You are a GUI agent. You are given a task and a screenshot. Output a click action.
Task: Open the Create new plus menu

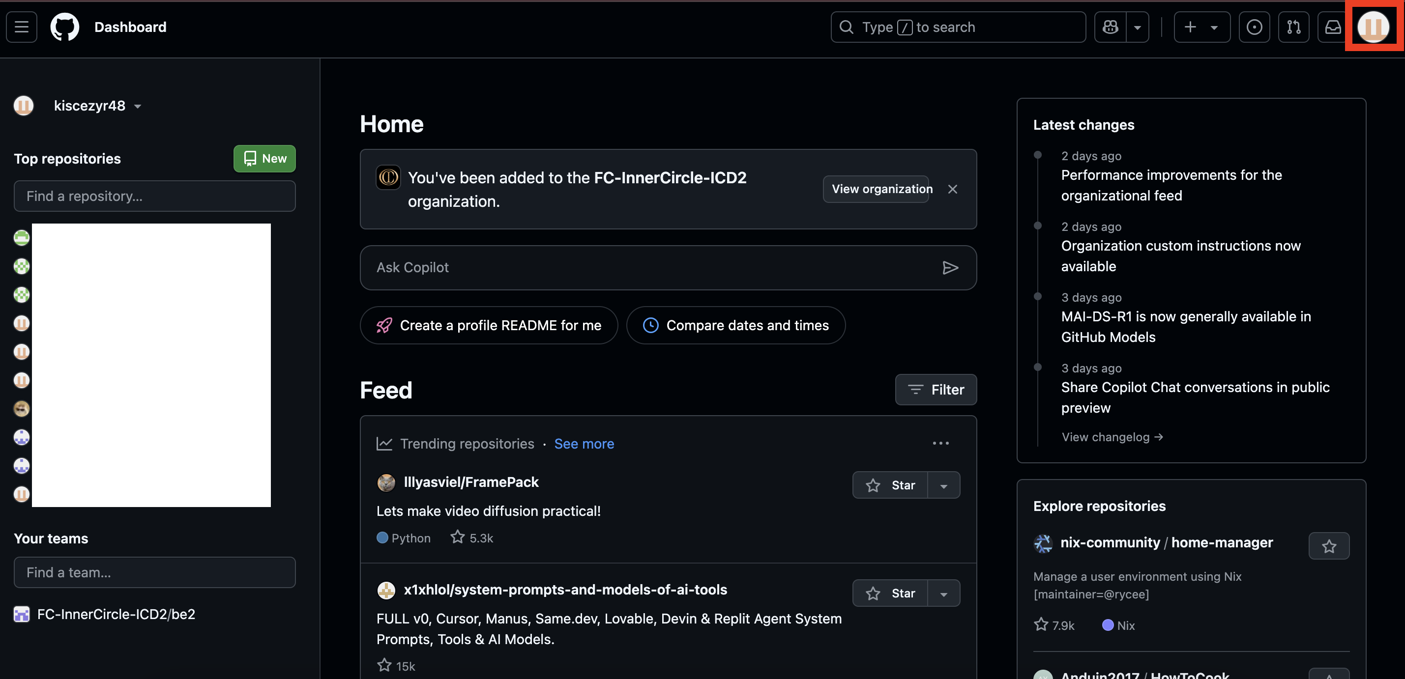pos(1201,27)
